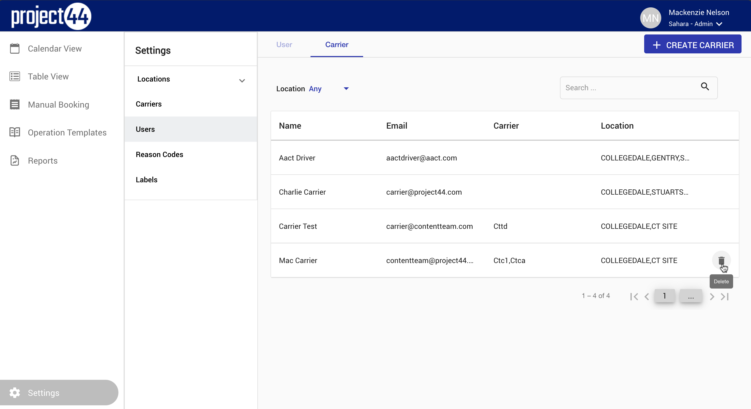751x409 pixels.
Task: Open the project44 logo home link
Action: [x=51, y=16]
